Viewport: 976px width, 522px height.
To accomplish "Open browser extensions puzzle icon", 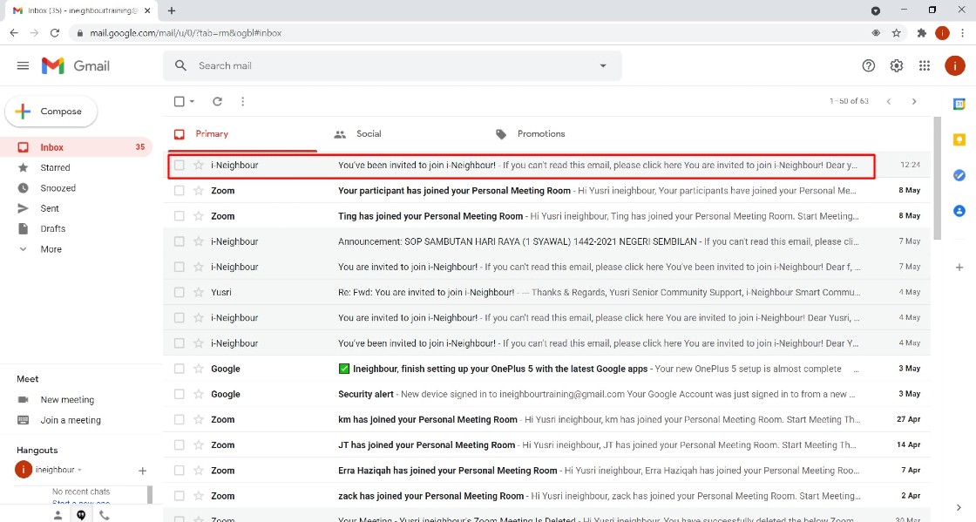I will [922, 33].
